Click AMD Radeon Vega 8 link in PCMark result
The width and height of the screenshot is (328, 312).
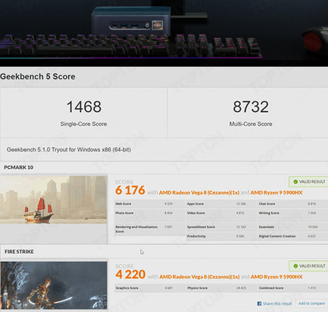point(199,193)
